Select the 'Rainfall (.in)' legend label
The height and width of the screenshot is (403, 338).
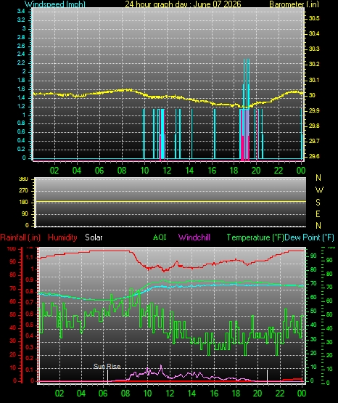20,237
